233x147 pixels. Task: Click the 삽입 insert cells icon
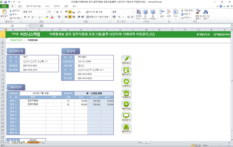162,12
